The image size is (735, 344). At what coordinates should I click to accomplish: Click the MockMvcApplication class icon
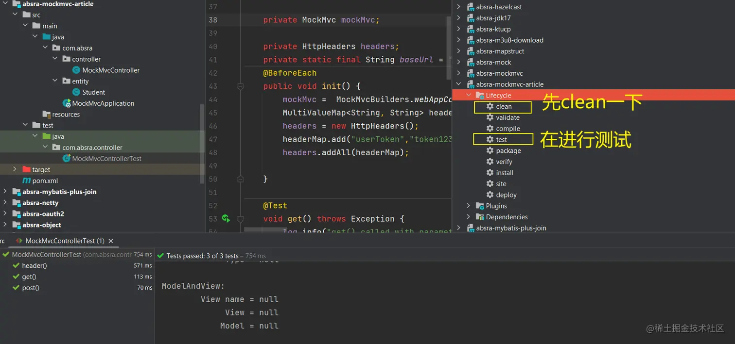tap(67, 103)
